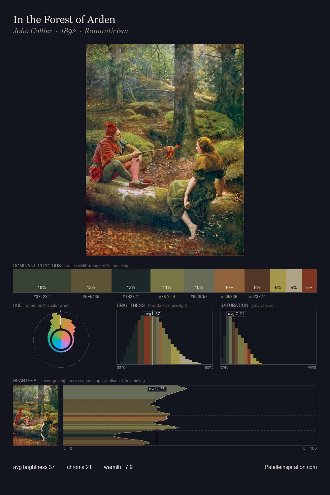The width and height of the screenshot is (330, 495).
Task: Click the 'light' axis label
Action: (209, 367)
